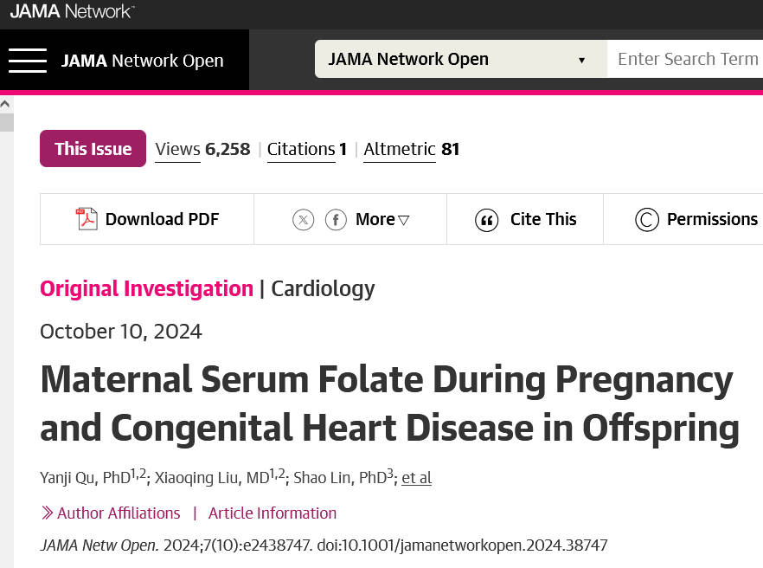The width and height of the screenshot is (763, 568).
Task: Open the hamburger navigation menu
Action: pos(28,61)
